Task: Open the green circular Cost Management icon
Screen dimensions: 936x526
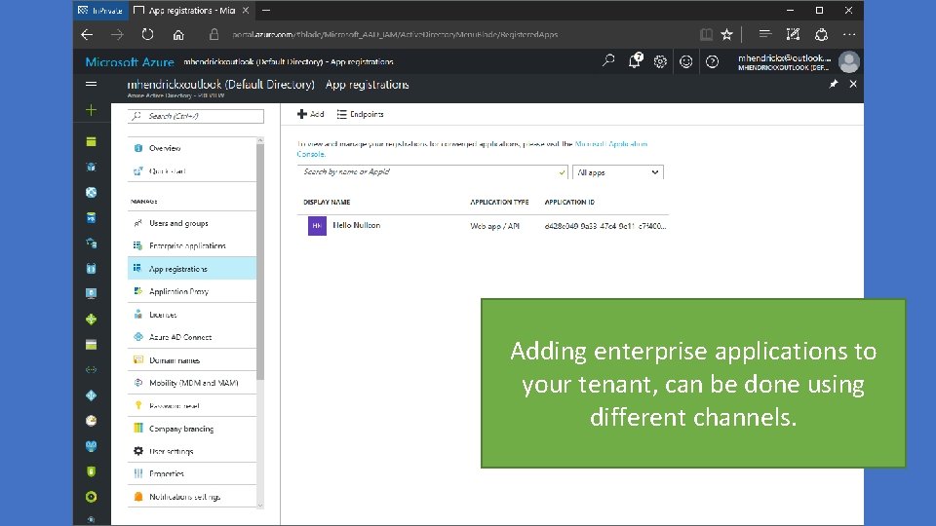Action: tap(91, 497)
